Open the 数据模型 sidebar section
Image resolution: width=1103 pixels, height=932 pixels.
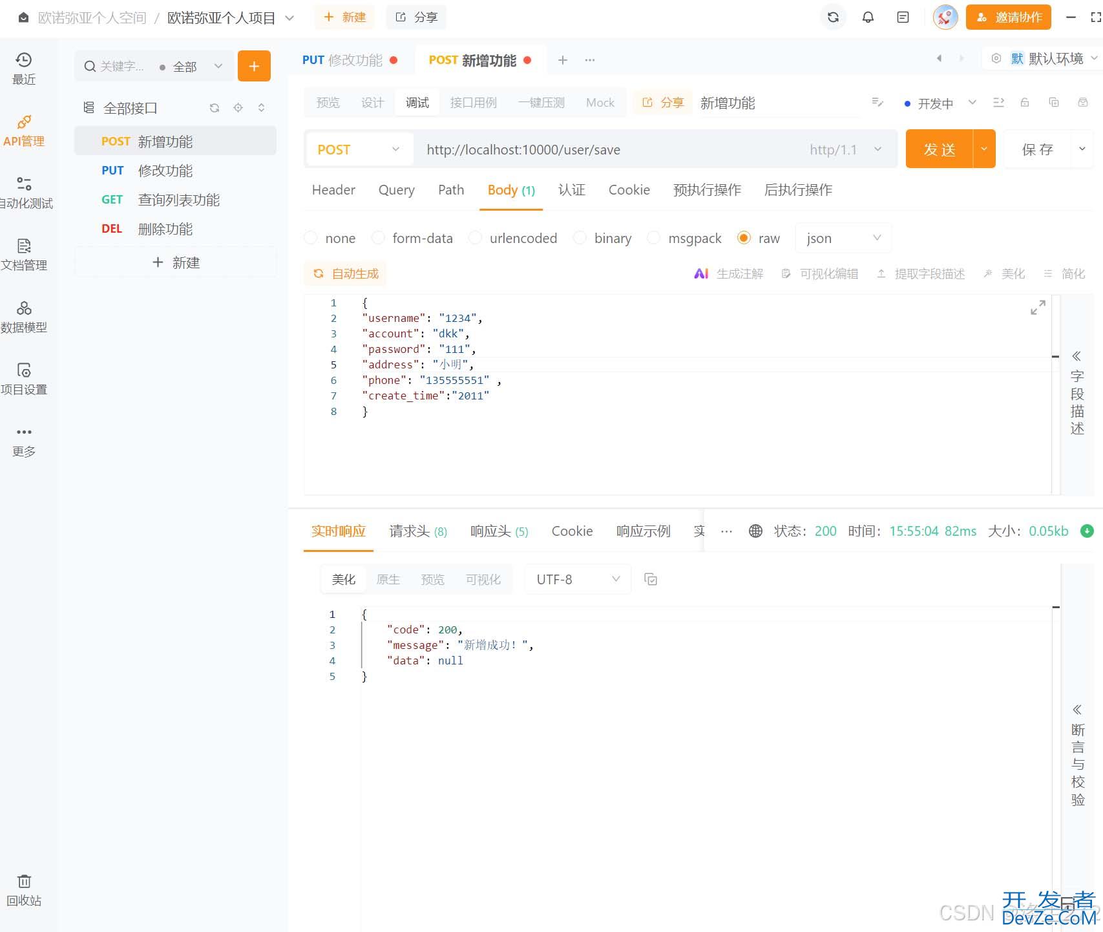tap(24, 317)
